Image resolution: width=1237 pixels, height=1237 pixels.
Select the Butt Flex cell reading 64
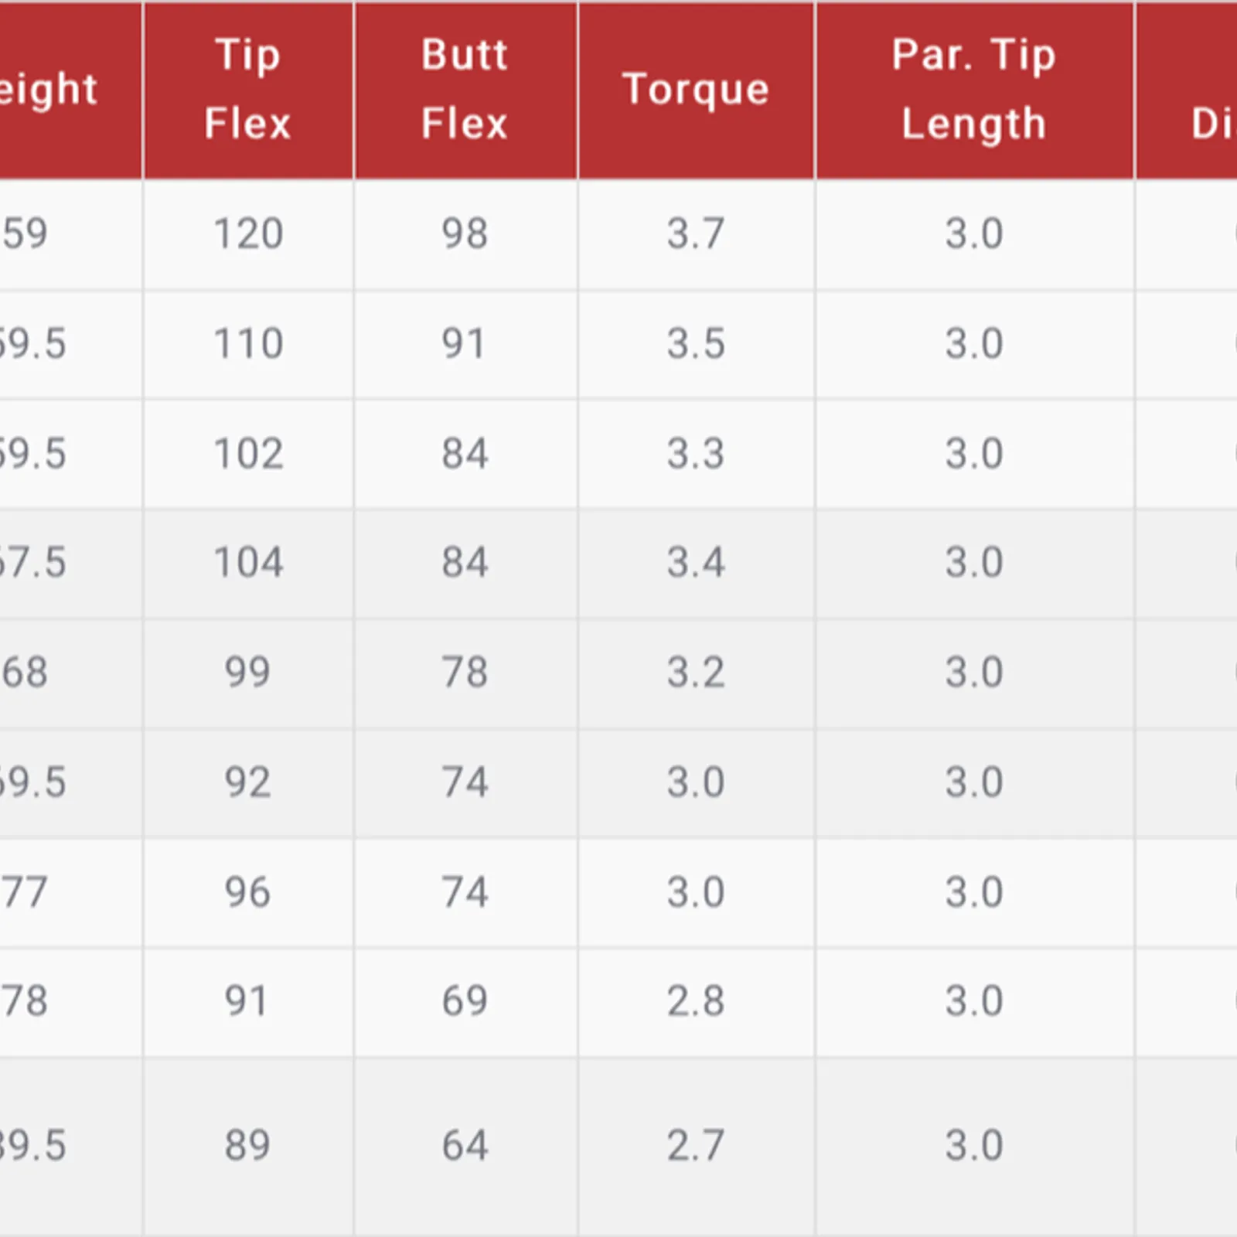coord(465,1145)
